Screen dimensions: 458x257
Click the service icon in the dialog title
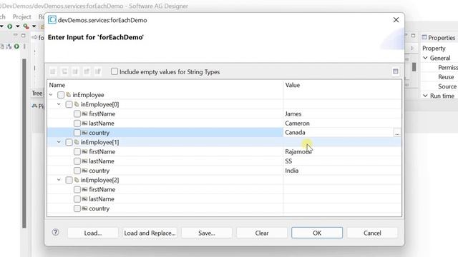(x=52, y=20)
